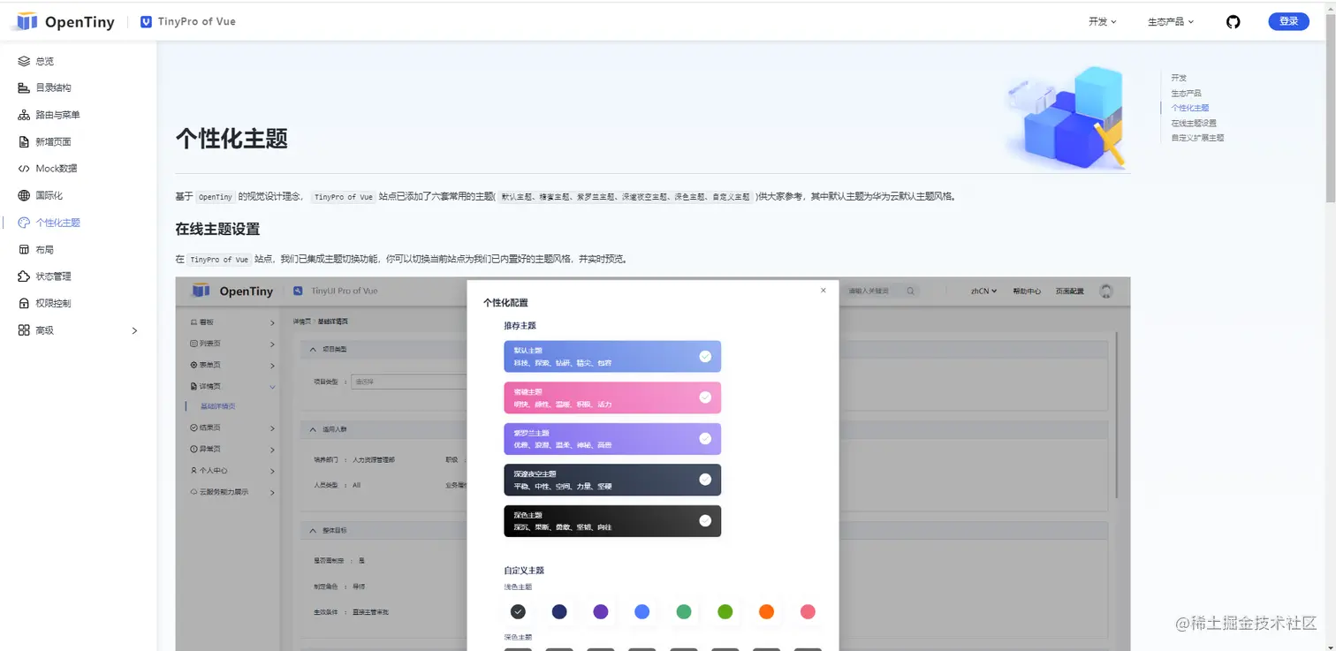The width and height of the screenshot is (1336, 651).
Task: Expand 云服务能力展示 in the preview sidebar
Action: click(x=272, y=492)
